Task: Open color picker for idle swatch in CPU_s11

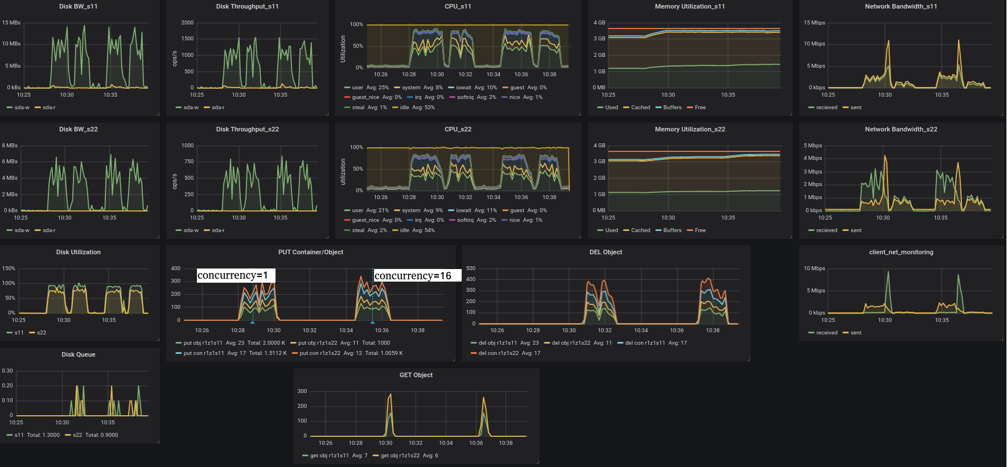Action: [x=395, y=108]
